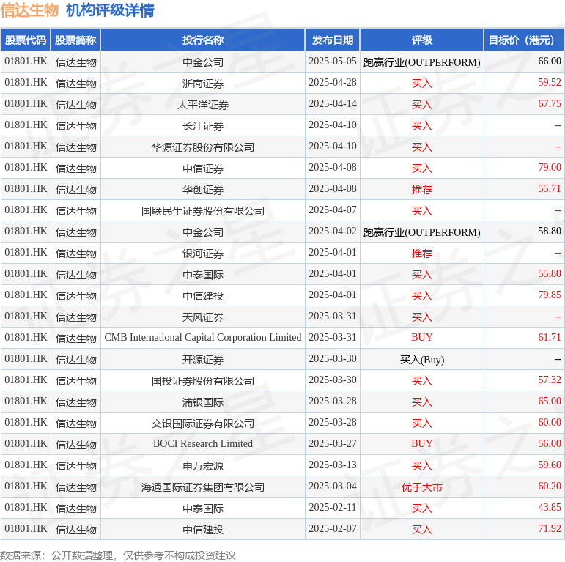Image resolution: width=565 pixels, height=562 pixels.
Task: Click the 评级 column header
Action: (x=422, y=40)
